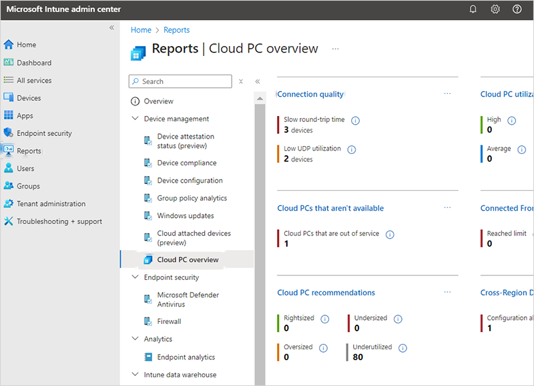This screenshot has height=386, width=534.
Task: Open the Cloud PC utilization link
Action: [x=507, y=94]
